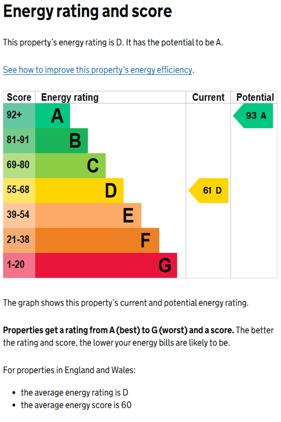
Task: Click the yellow D rating bar
Action: 80,190
